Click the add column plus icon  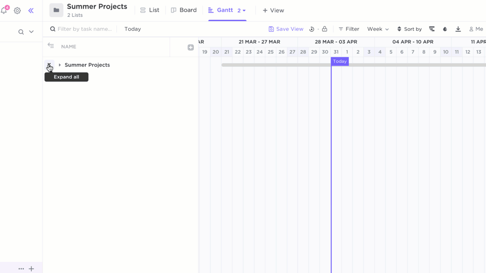point(191,48)
